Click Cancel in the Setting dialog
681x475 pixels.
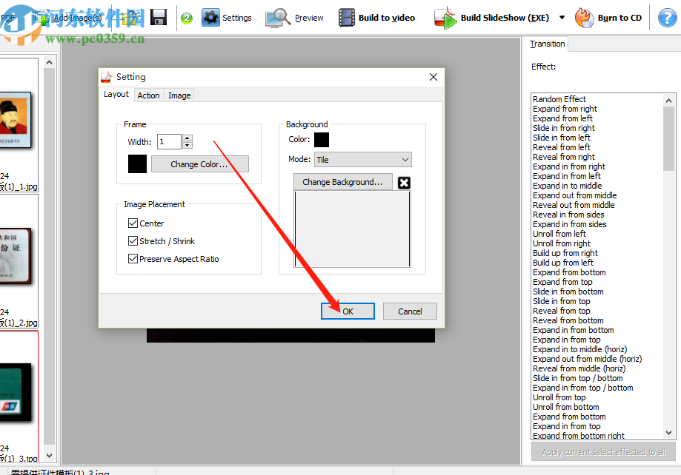coord(410,311)
